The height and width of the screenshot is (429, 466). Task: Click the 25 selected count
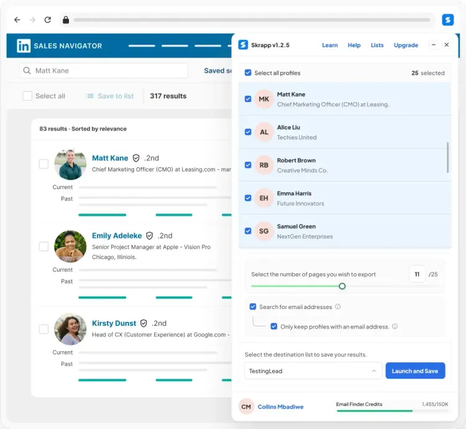point(428,73)
